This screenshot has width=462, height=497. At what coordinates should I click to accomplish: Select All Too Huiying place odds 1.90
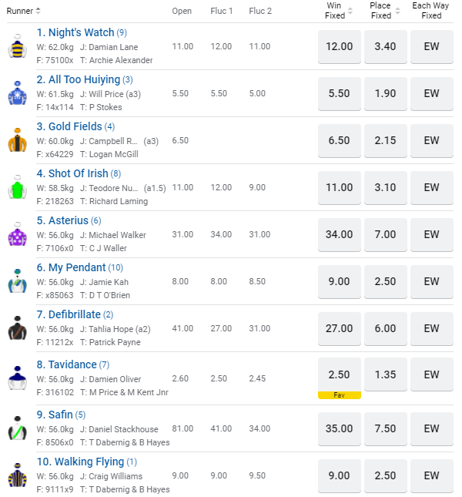click(385, 93)
